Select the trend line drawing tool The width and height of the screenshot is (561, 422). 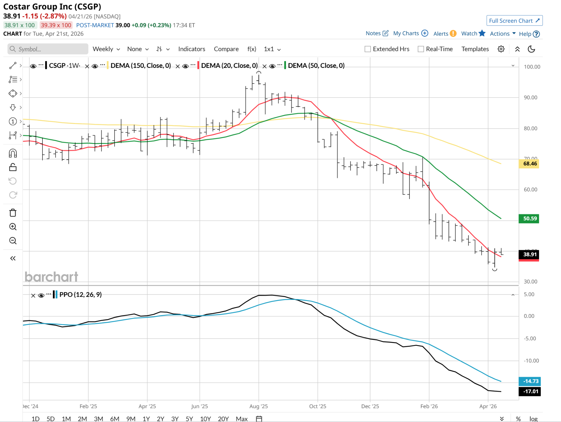[13, 66]
